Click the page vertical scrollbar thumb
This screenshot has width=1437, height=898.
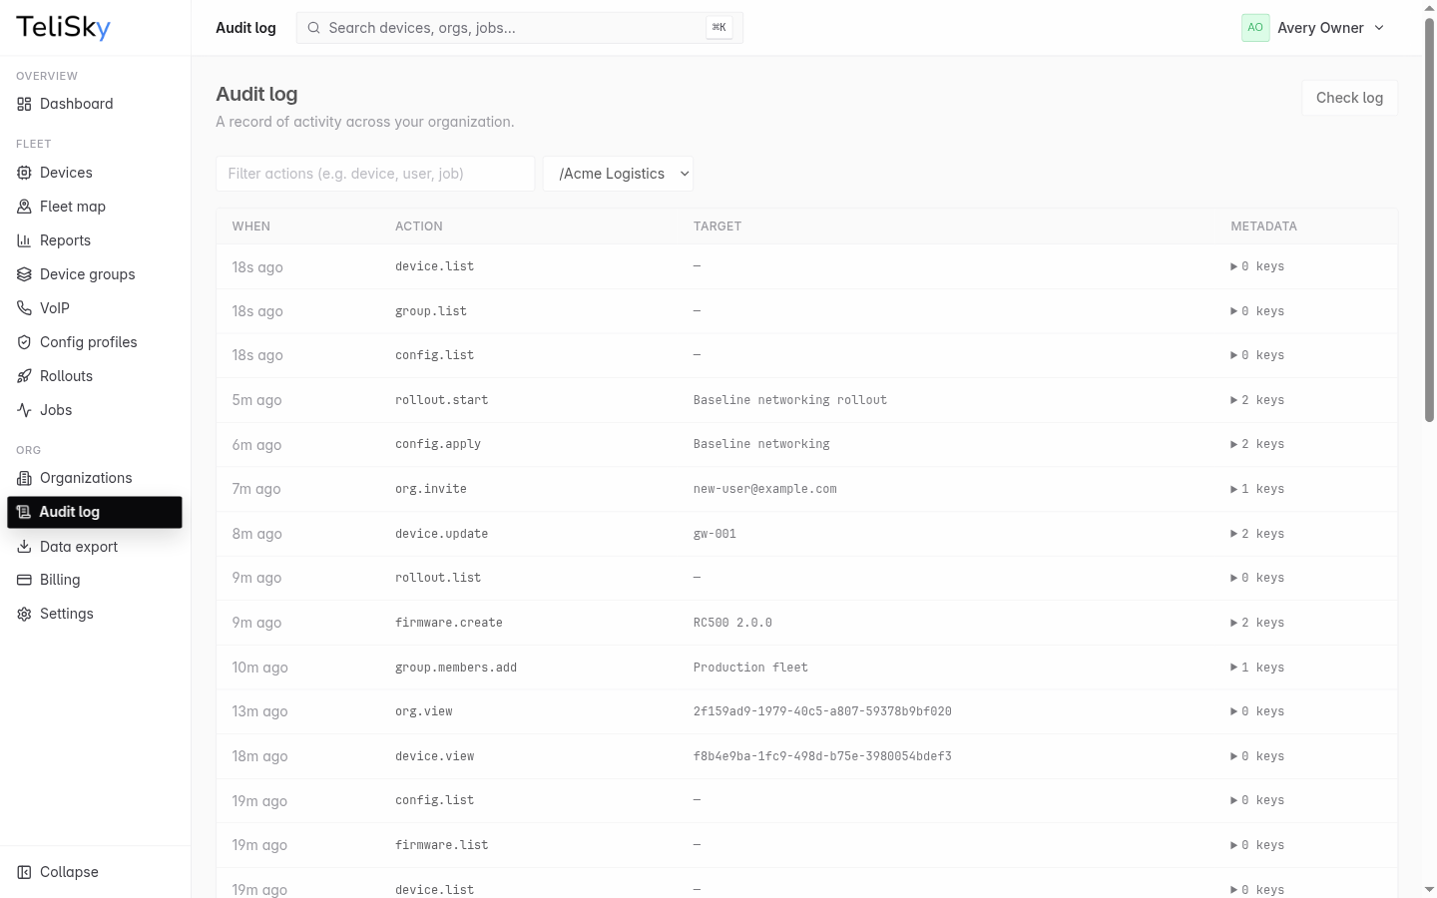[1429, 220]
